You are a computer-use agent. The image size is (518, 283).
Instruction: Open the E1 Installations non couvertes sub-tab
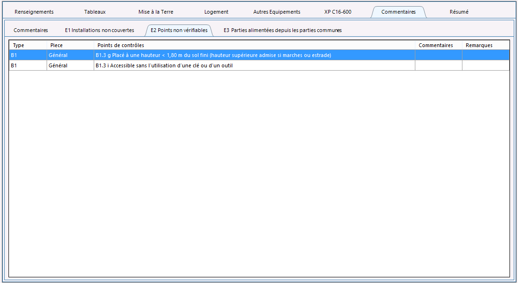click(99, 30)
